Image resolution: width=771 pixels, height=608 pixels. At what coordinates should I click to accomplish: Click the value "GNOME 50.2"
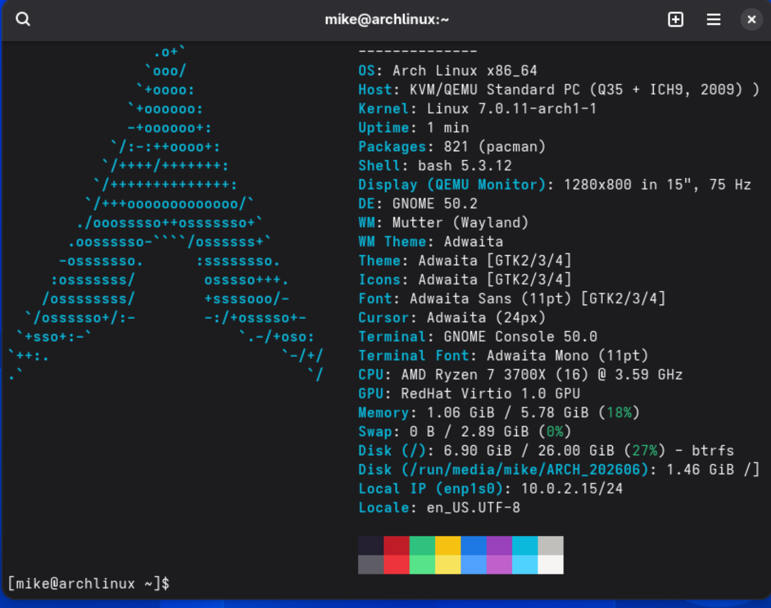click(435, 204)
